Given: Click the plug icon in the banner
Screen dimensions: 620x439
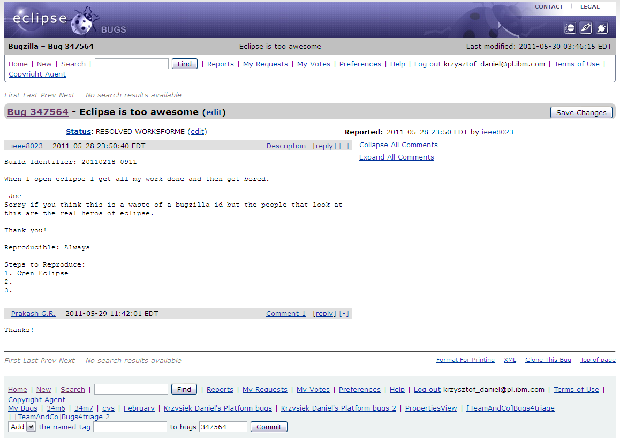Looking at the screenshot, I should tap(601, 28).
